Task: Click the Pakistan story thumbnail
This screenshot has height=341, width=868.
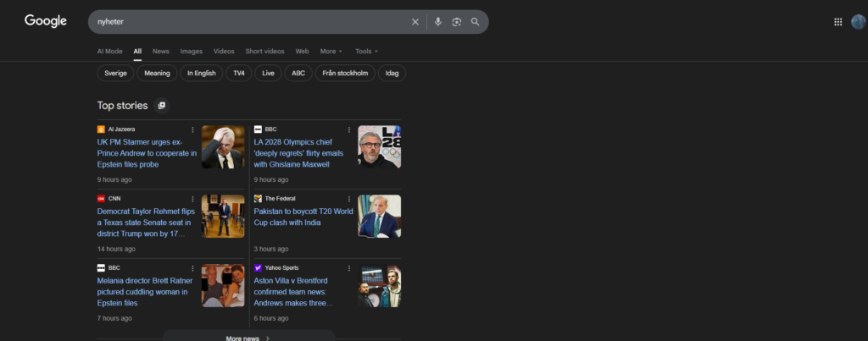Action: pos(379,216)
